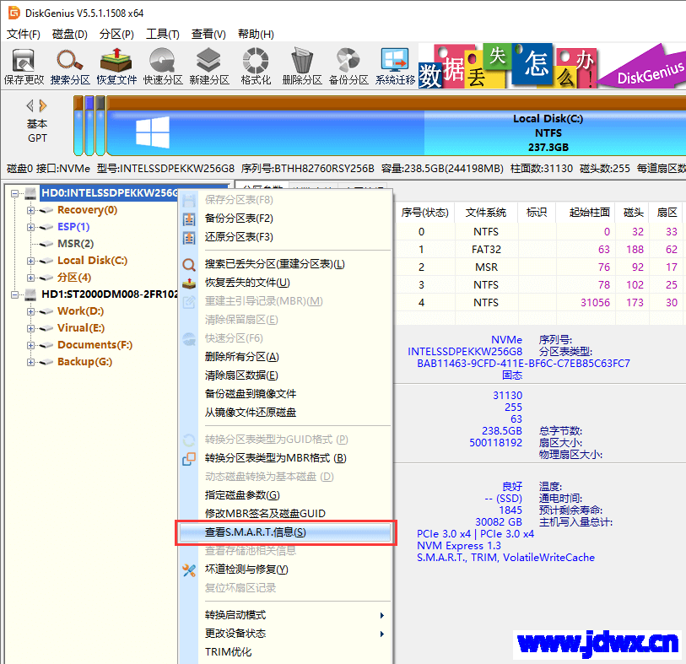
Task: Open the 转换启动模式 submenu arrow
Action: 382,615
